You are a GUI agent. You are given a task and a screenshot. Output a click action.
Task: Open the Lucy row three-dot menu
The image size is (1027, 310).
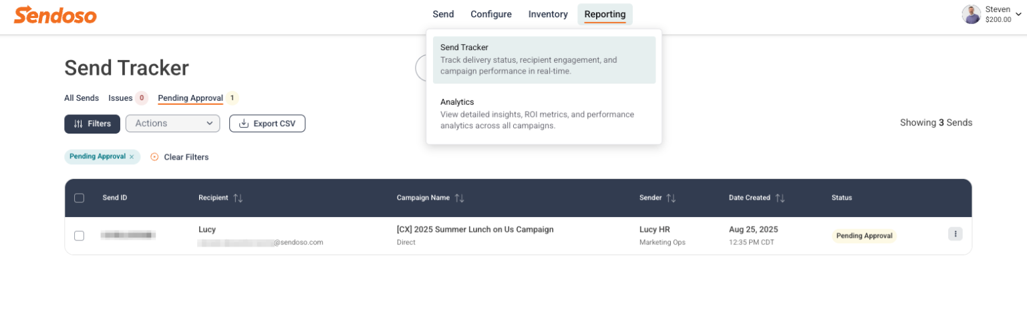pos(956,234)
